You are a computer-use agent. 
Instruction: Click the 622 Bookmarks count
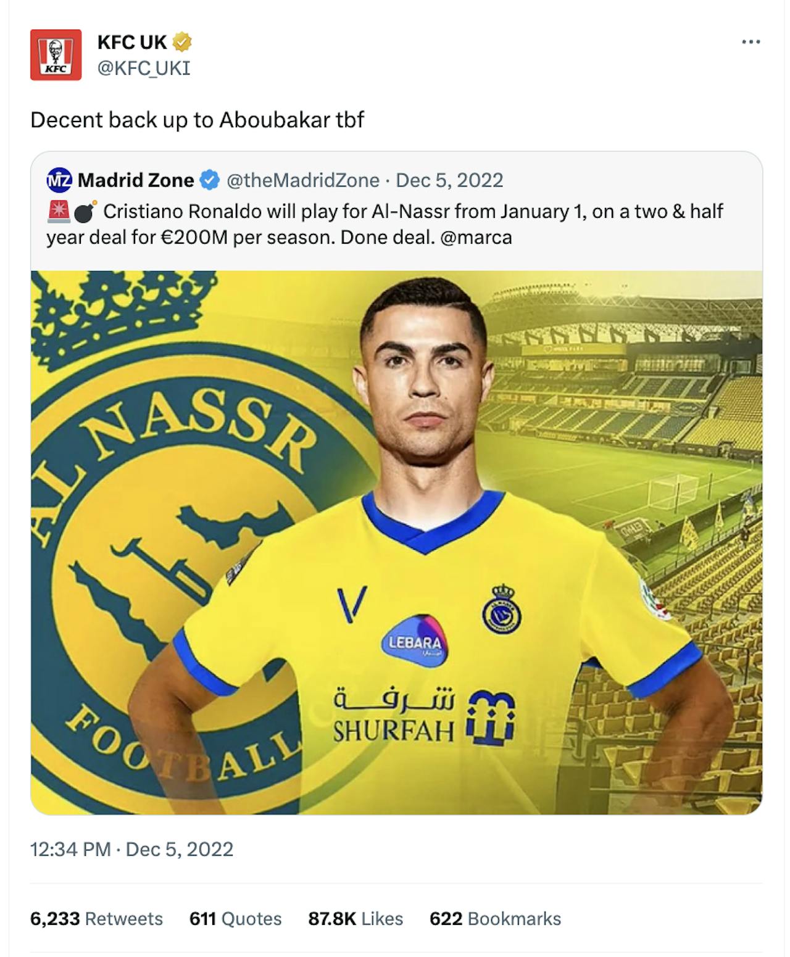point(495,919)
